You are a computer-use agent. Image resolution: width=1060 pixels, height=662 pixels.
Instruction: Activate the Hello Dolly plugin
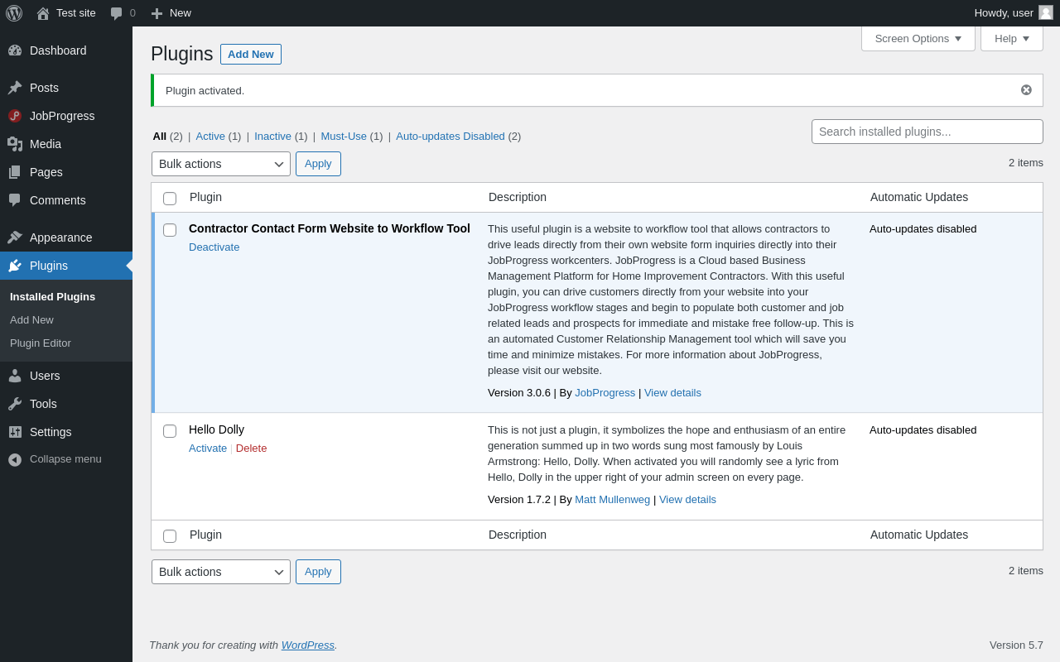coord(208,449)
